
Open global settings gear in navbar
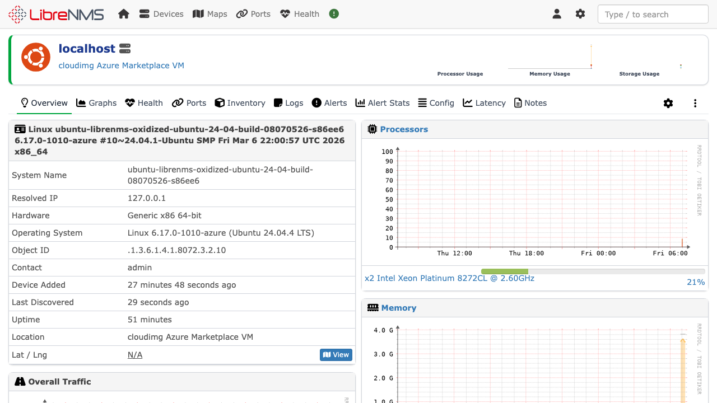click(x=580, y=14)
